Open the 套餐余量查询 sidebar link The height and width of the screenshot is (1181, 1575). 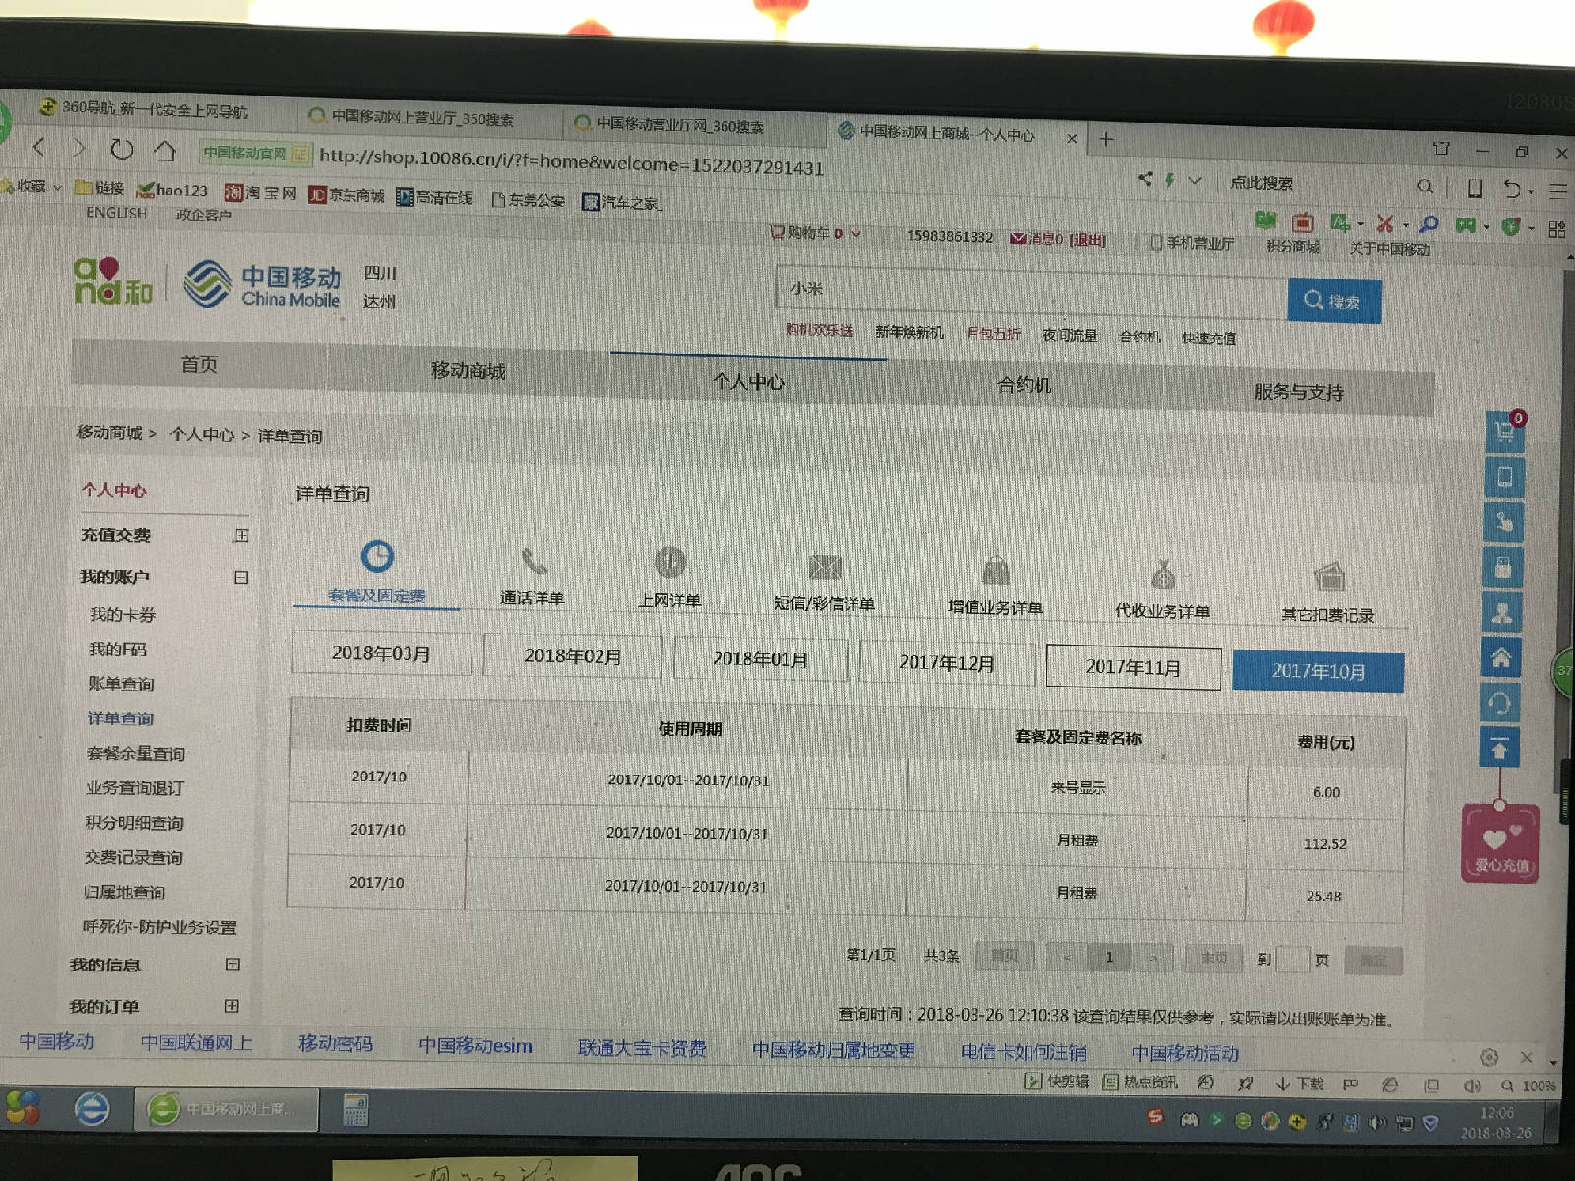(136, 754)
